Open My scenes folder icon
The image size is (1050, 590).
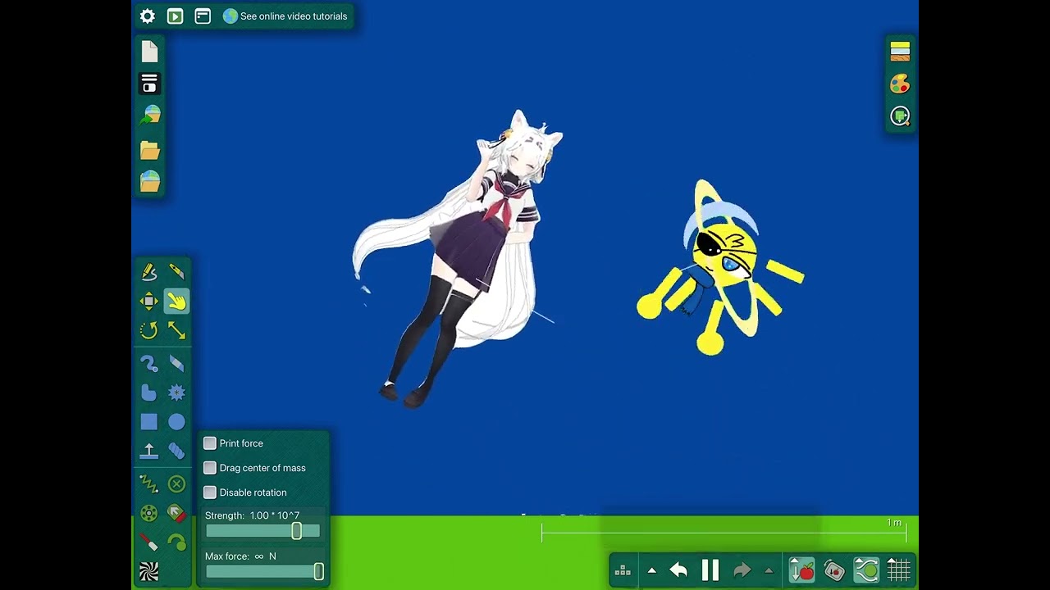(x=149, y=150)
